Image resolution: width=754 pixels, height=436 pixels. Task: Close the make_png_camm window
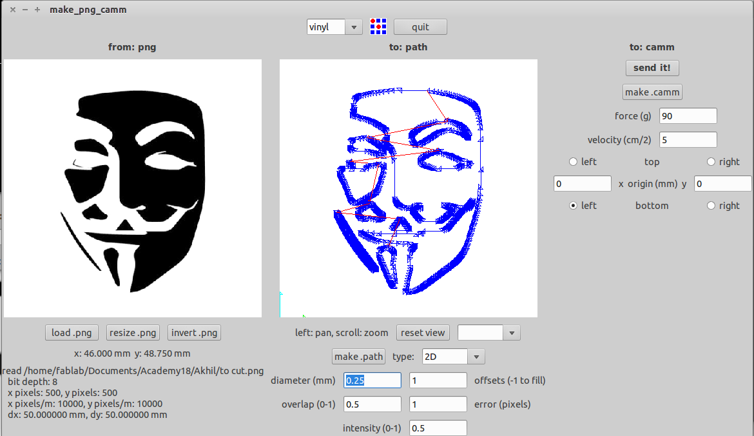click(x=13, y=10)
